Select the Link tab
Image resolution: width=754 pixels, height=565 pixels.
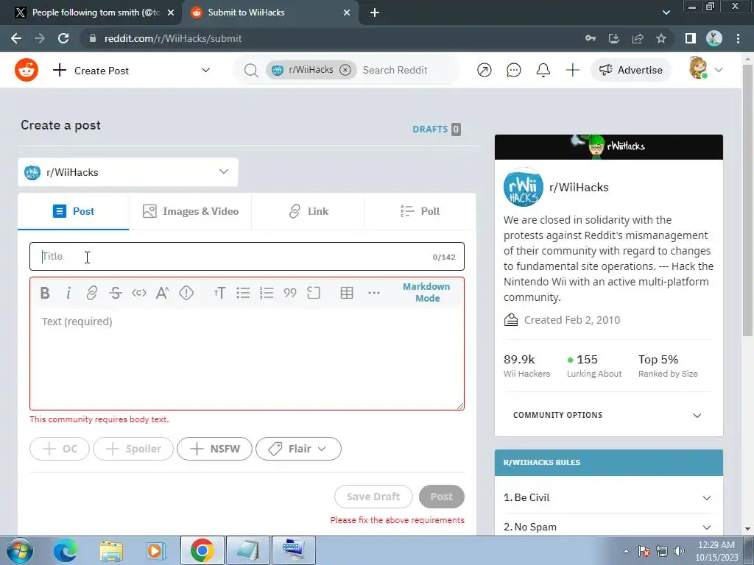(x=309, y=211)
